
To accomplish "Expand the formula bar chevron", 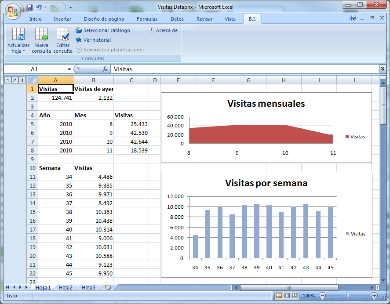I will tap(383, 69).
